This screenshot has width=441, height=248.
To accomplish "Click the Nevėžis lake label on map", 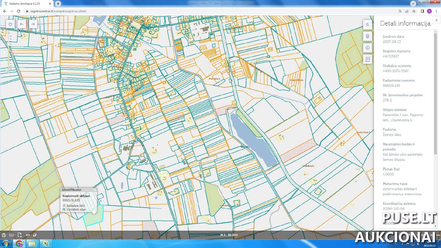I will (245, 147).
